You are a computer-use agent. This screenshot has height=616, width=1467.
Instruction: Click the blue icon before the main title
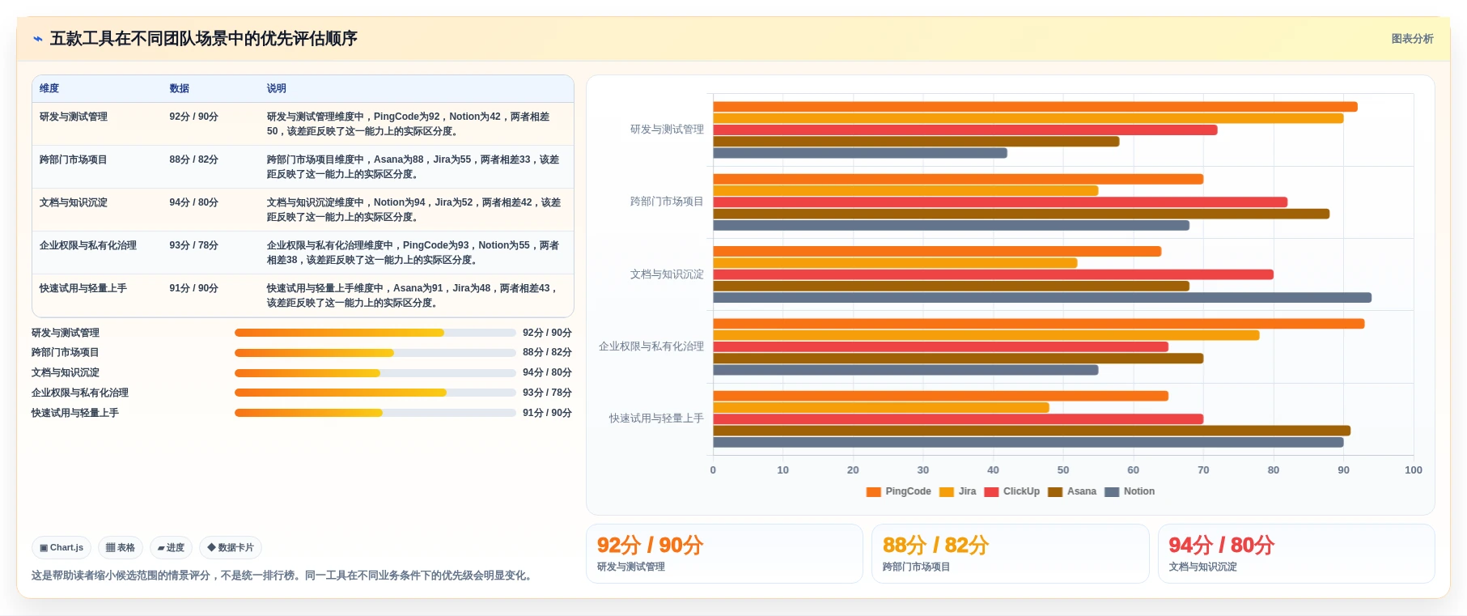pos(37,39)
